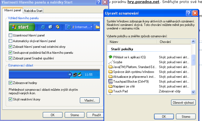Click the safely remove hardware tray icon

point(80,75)
